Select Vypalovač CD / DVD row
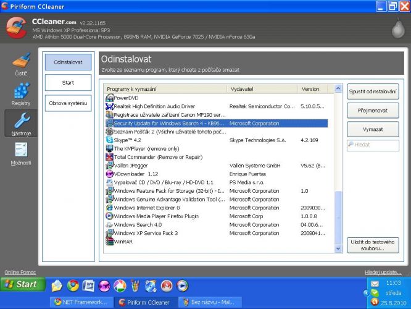Screen dimensions: 411x309 coord(217,182)
